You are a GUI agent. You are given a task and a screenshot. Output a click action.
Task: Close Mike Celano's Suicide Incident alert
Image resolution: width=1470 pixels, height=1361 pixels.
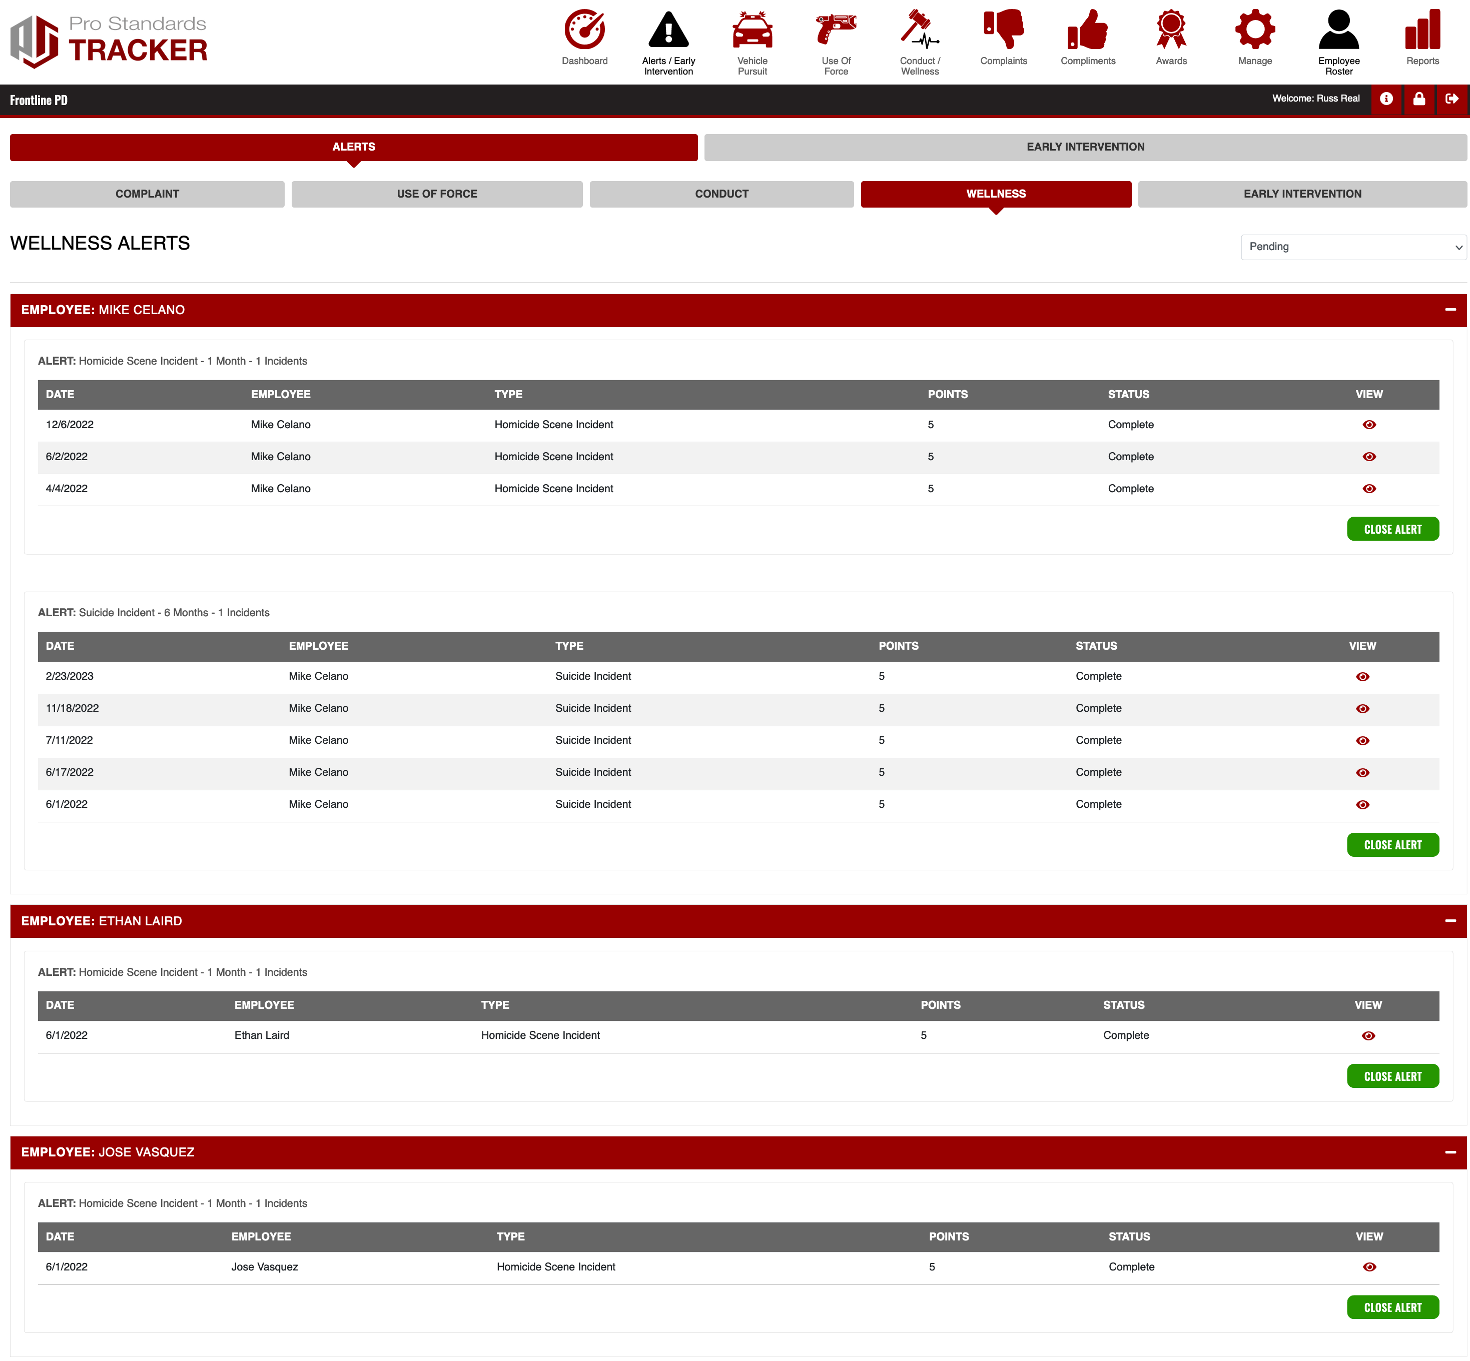[1392, 845]
